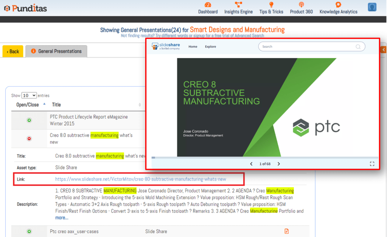Viewport: 387px width, 237px height.
Task: Click the Back button
Action: (13, 52)
